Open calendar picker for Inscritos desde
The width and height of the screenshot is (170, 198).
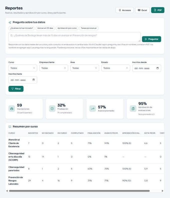tap(158, 68)
